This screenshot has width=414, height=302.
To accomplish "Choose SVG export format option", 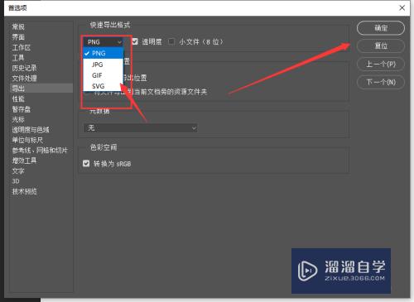I will [103, 86].
